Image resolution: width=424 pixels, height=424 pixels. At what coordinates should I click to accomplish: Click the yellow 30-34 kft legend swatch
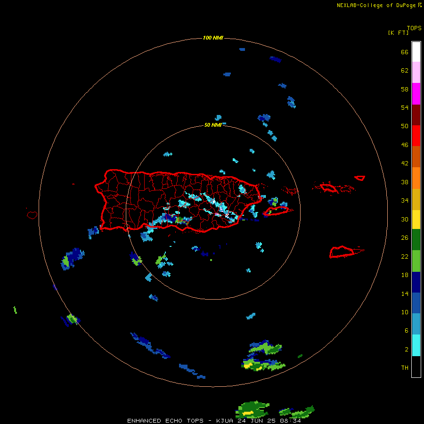(416, 220)
